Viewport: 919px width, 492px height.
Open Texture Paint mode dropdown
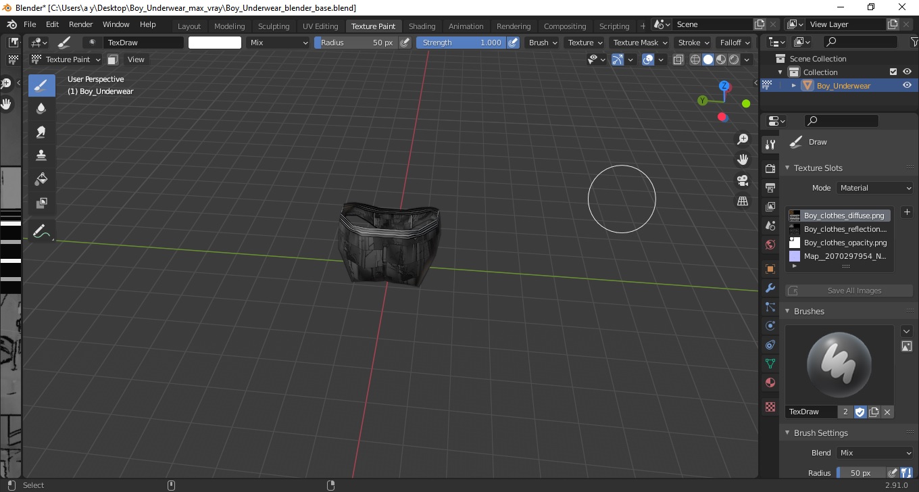(x=66, y=59)
